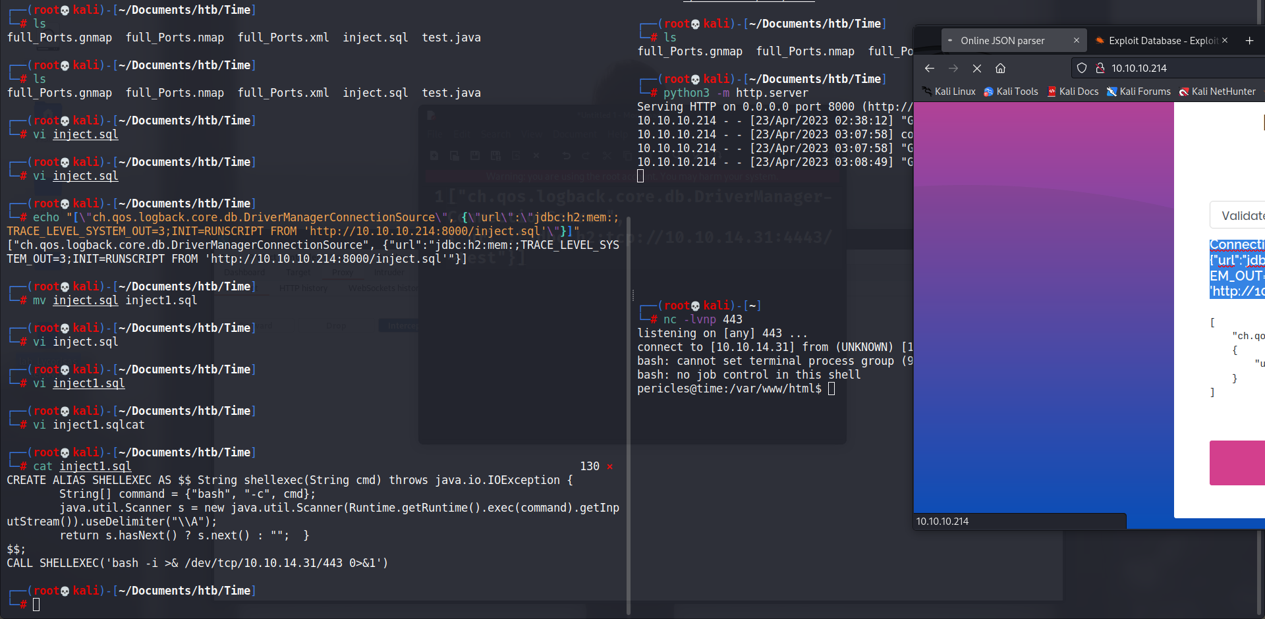Open the Kali Linux bookmark

coord(949,92)
